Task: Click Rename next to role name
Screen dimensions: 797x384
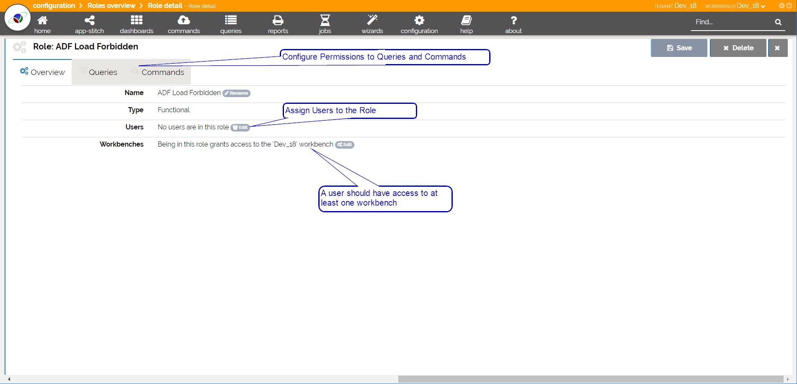Action: pyautogui.click(x=236, y=93)
